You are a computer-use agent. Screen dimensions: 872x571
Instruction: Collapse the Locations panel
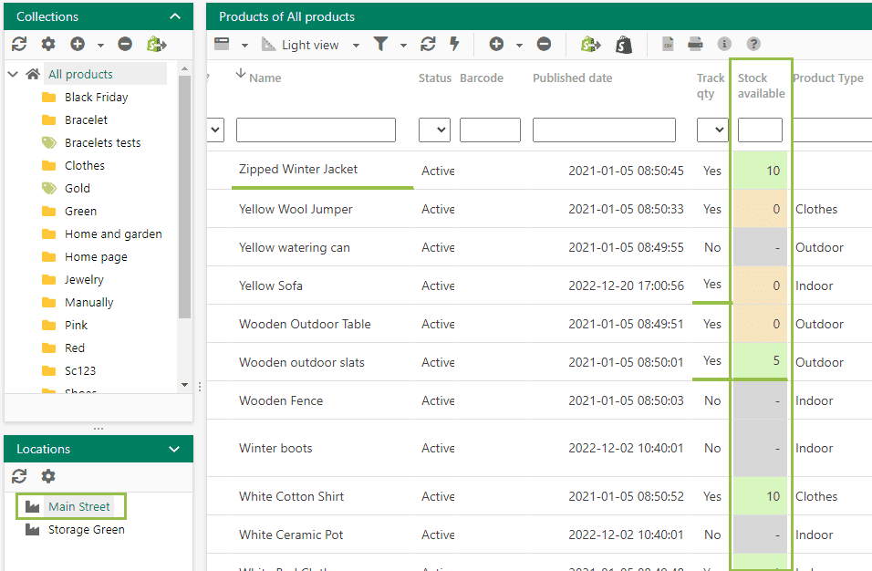[175, 449]
